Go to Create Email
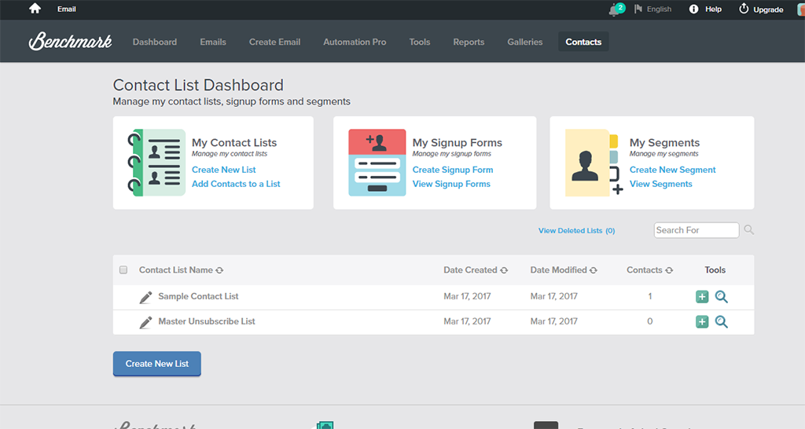This screenshot has width=805, height=429. pos(274,42)
